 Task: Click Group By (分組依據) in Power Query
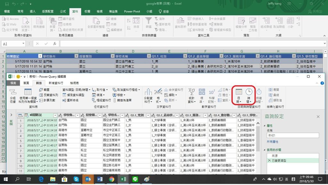[x=12, y=96]
